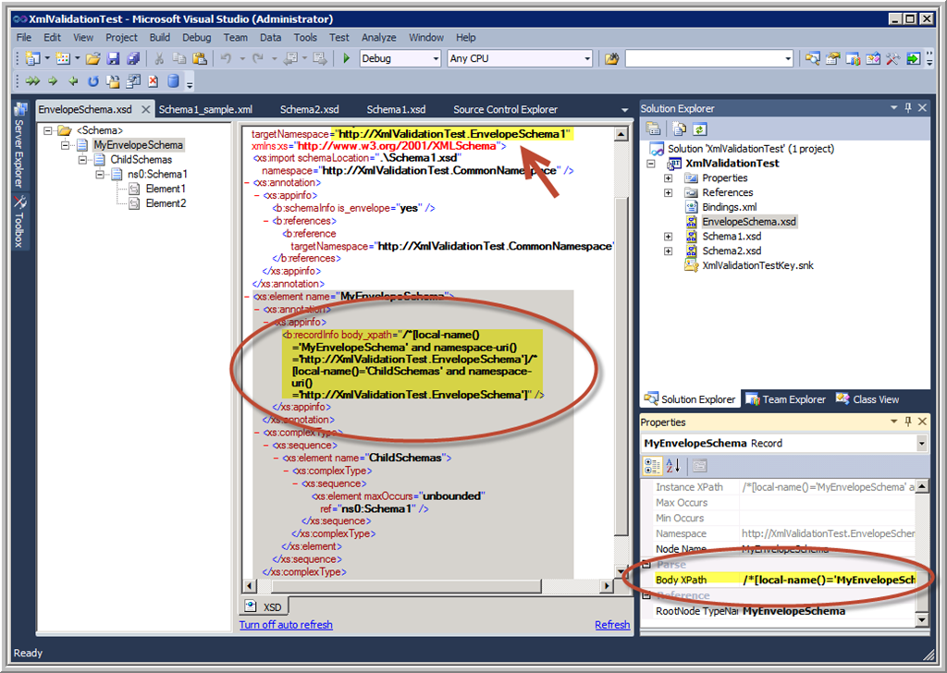Expand the Schema1.xsd node in Solution Explorer

coord(668,237)
